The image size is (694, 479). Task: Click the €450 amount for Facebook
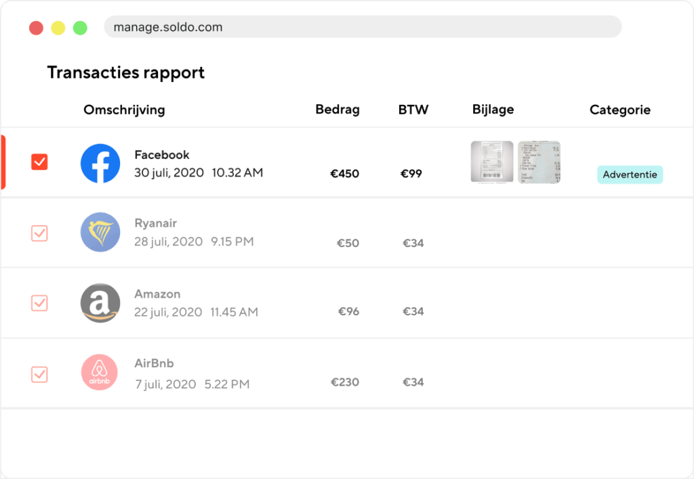(x=345, y=174)
